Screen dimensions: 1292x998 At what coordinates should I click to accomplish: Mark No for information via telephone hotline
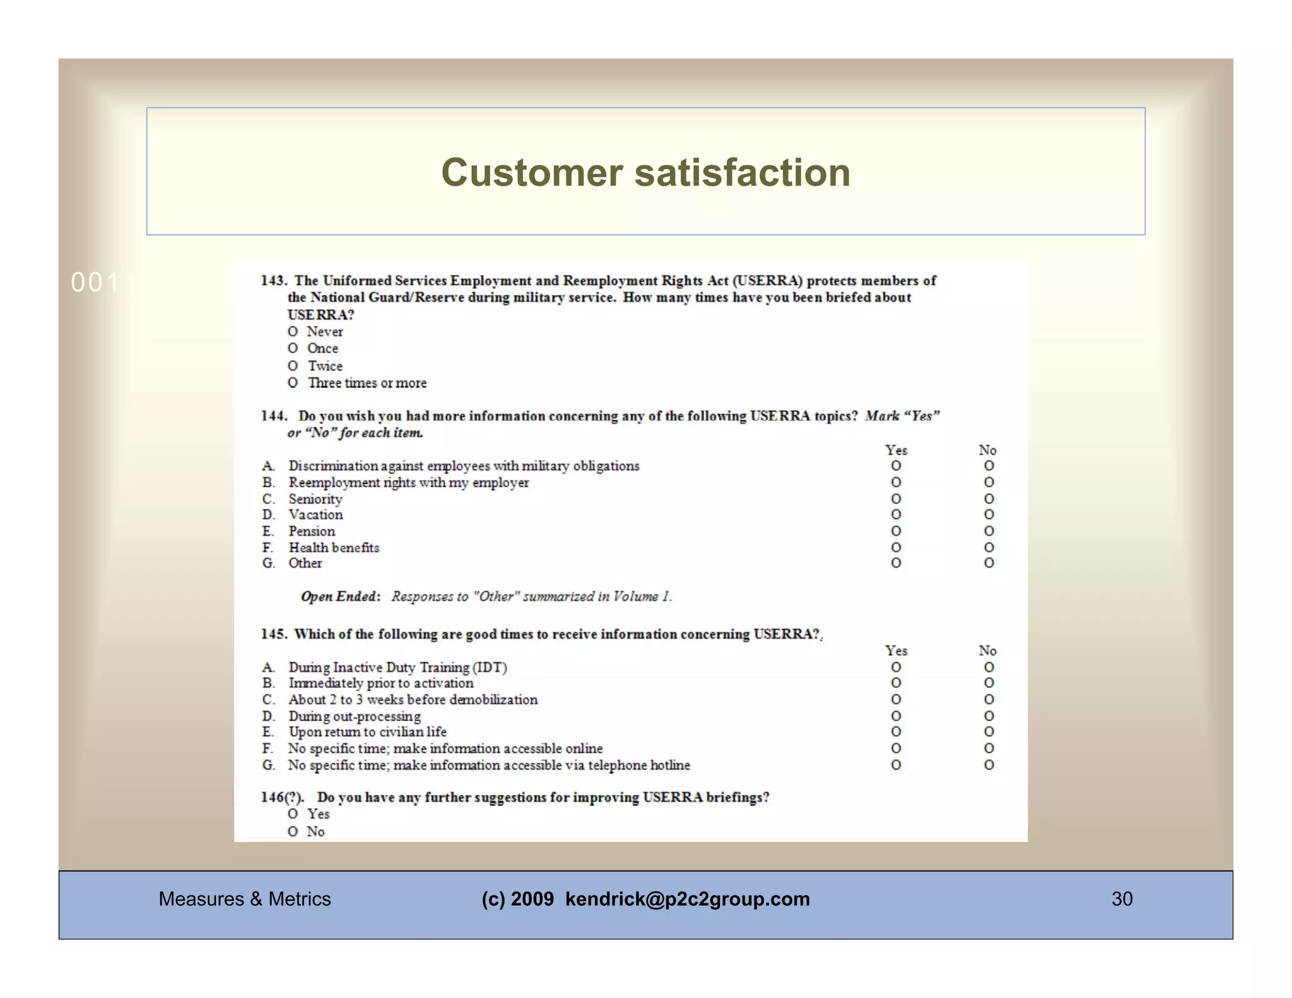coord(989,765)
